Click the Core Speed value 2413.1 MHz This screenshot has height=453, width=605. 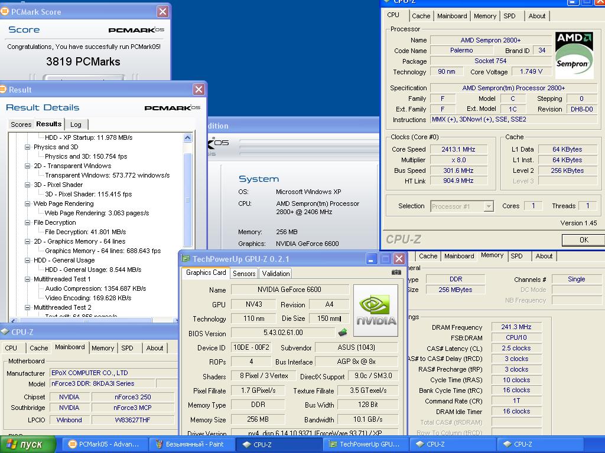click(458, 149)
